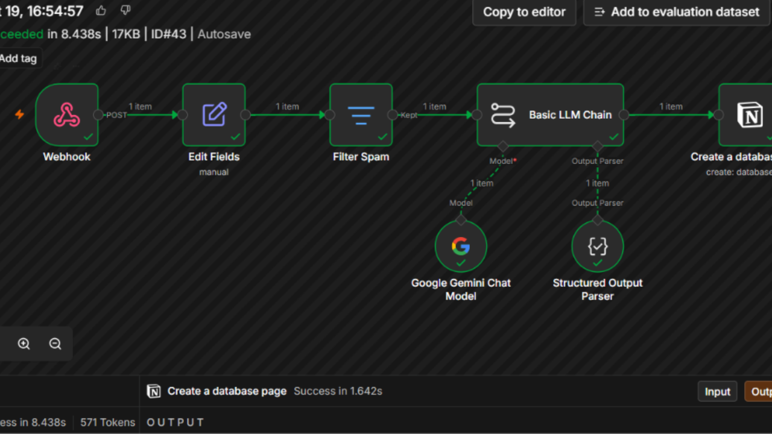Click the Filter Spam node label
Viewport: 772px width, 434px height.
[361, 157]
